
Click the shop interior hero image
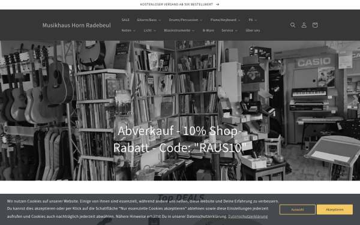180,110
